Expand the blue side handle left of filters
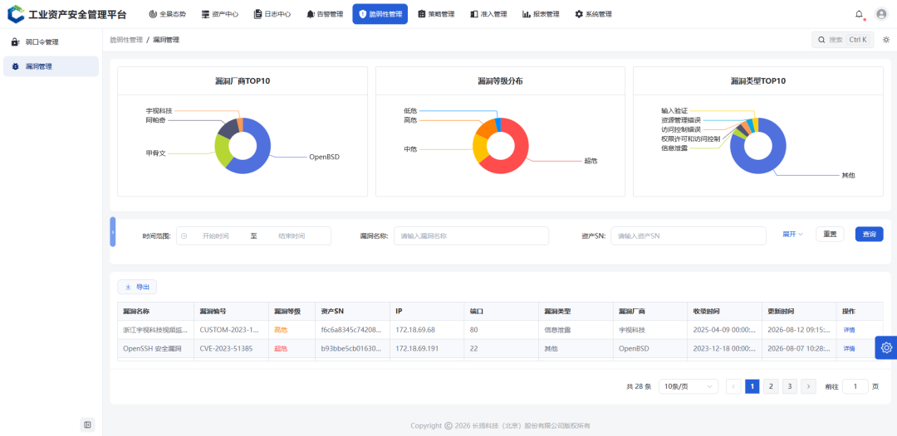Screen dimensions: 897x436 [x=113, y=232]
